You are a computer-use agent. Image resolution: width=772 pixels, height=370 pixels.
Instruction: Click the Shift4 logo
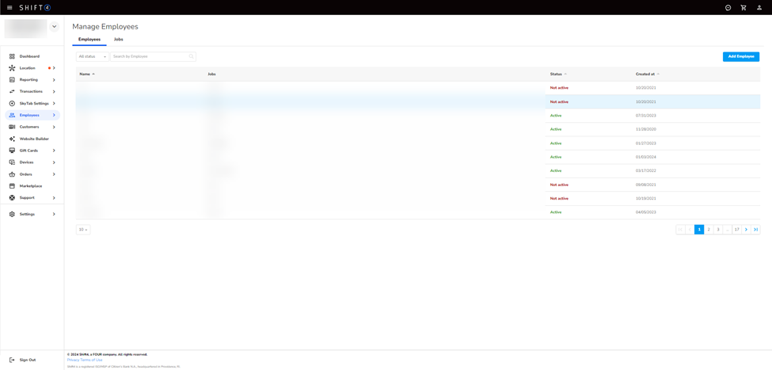pyautogui.click(x=35, y=7)
